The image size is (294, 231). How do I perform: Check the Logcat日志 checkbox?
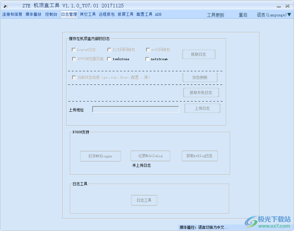[x=74, y=50]
